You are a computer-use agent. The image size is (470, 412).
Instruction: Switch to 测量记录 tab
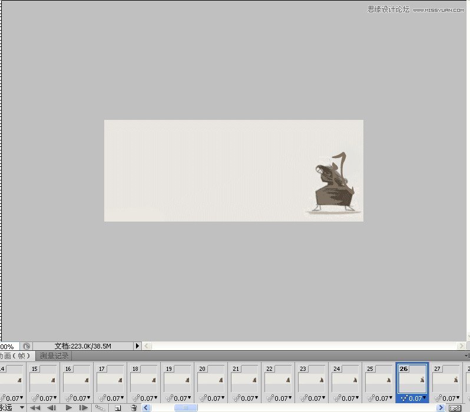pos(54,356)
